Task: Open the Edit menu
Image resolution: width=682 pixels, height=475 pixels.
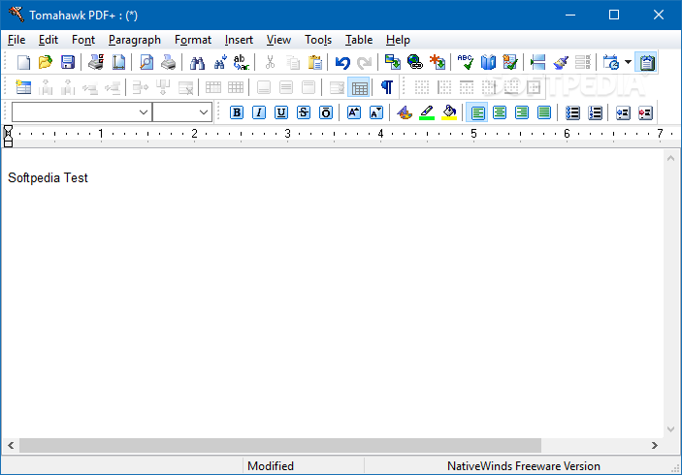Action: click(49, 40)
